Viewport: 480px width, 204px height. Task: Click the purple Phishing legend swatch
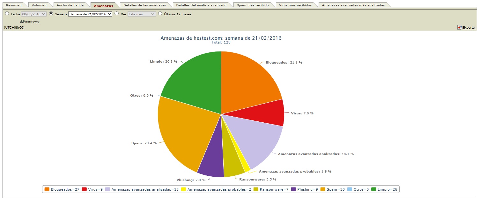293,189
